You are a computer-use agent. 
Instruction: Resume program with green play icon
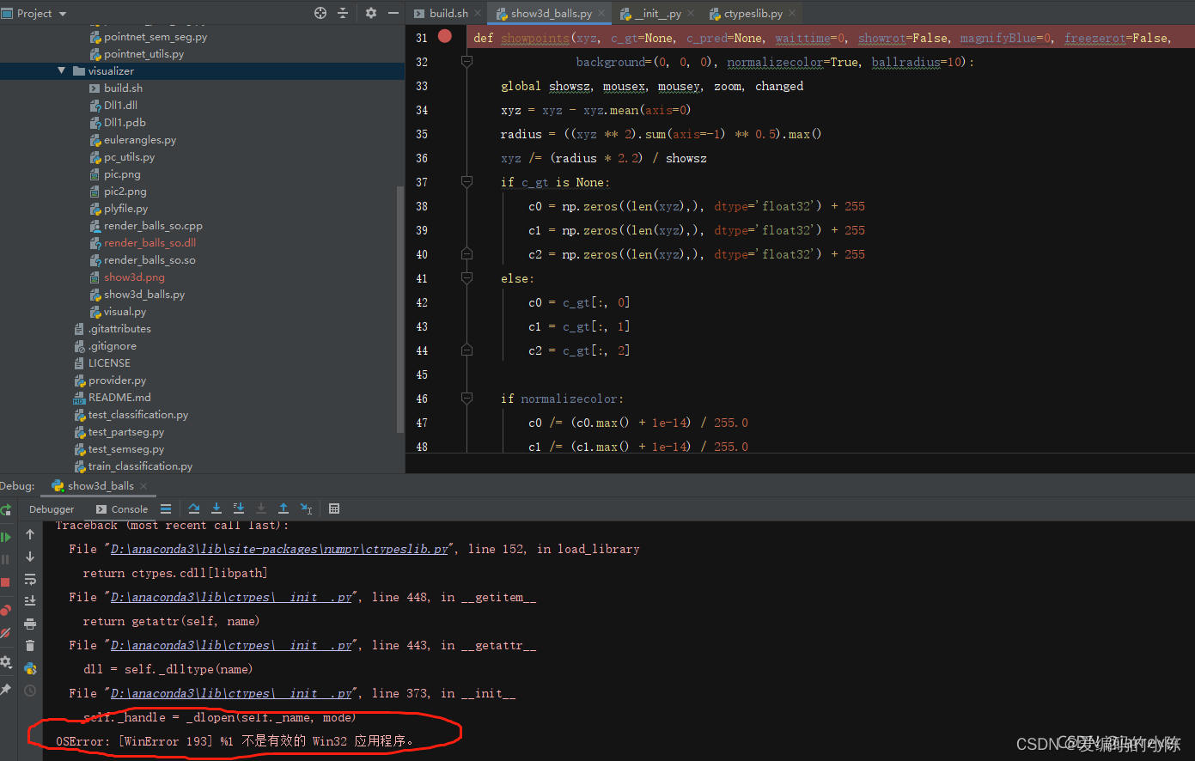pos(6,537)
